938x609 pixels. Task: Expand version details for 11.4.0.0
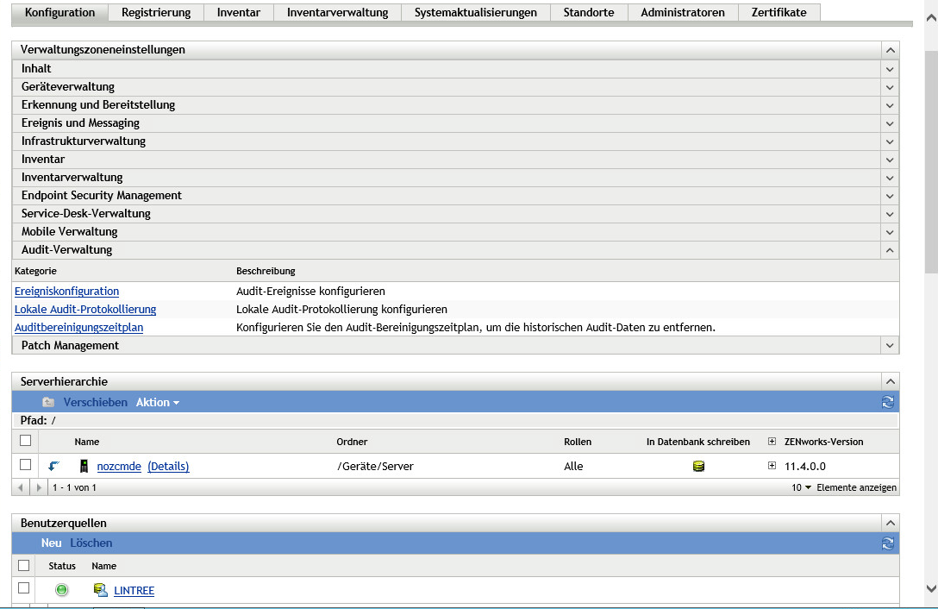[x=772, y=465]
